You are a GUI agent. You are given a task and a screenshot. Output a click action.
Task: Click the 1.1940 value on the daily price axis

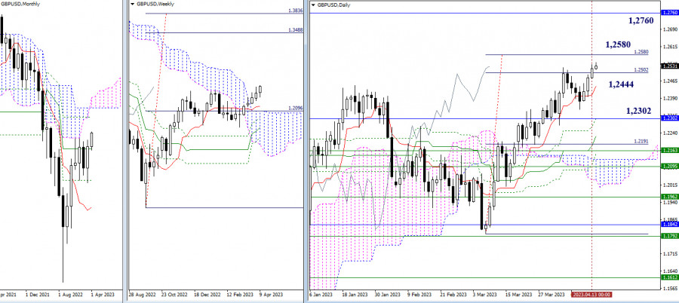click(669, 202)
